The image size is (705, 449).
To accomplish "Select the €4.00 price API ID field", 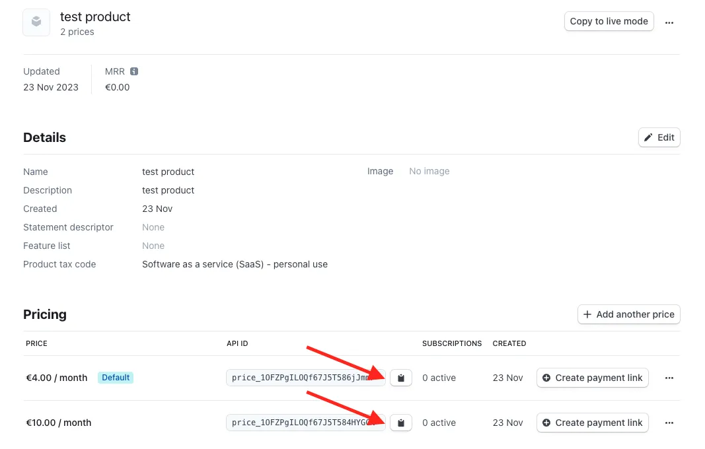I will click(304, 378).
